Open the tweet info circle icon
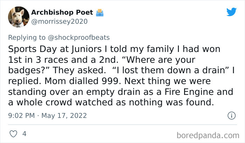The image size is (245, 143). tap(231, 115)
